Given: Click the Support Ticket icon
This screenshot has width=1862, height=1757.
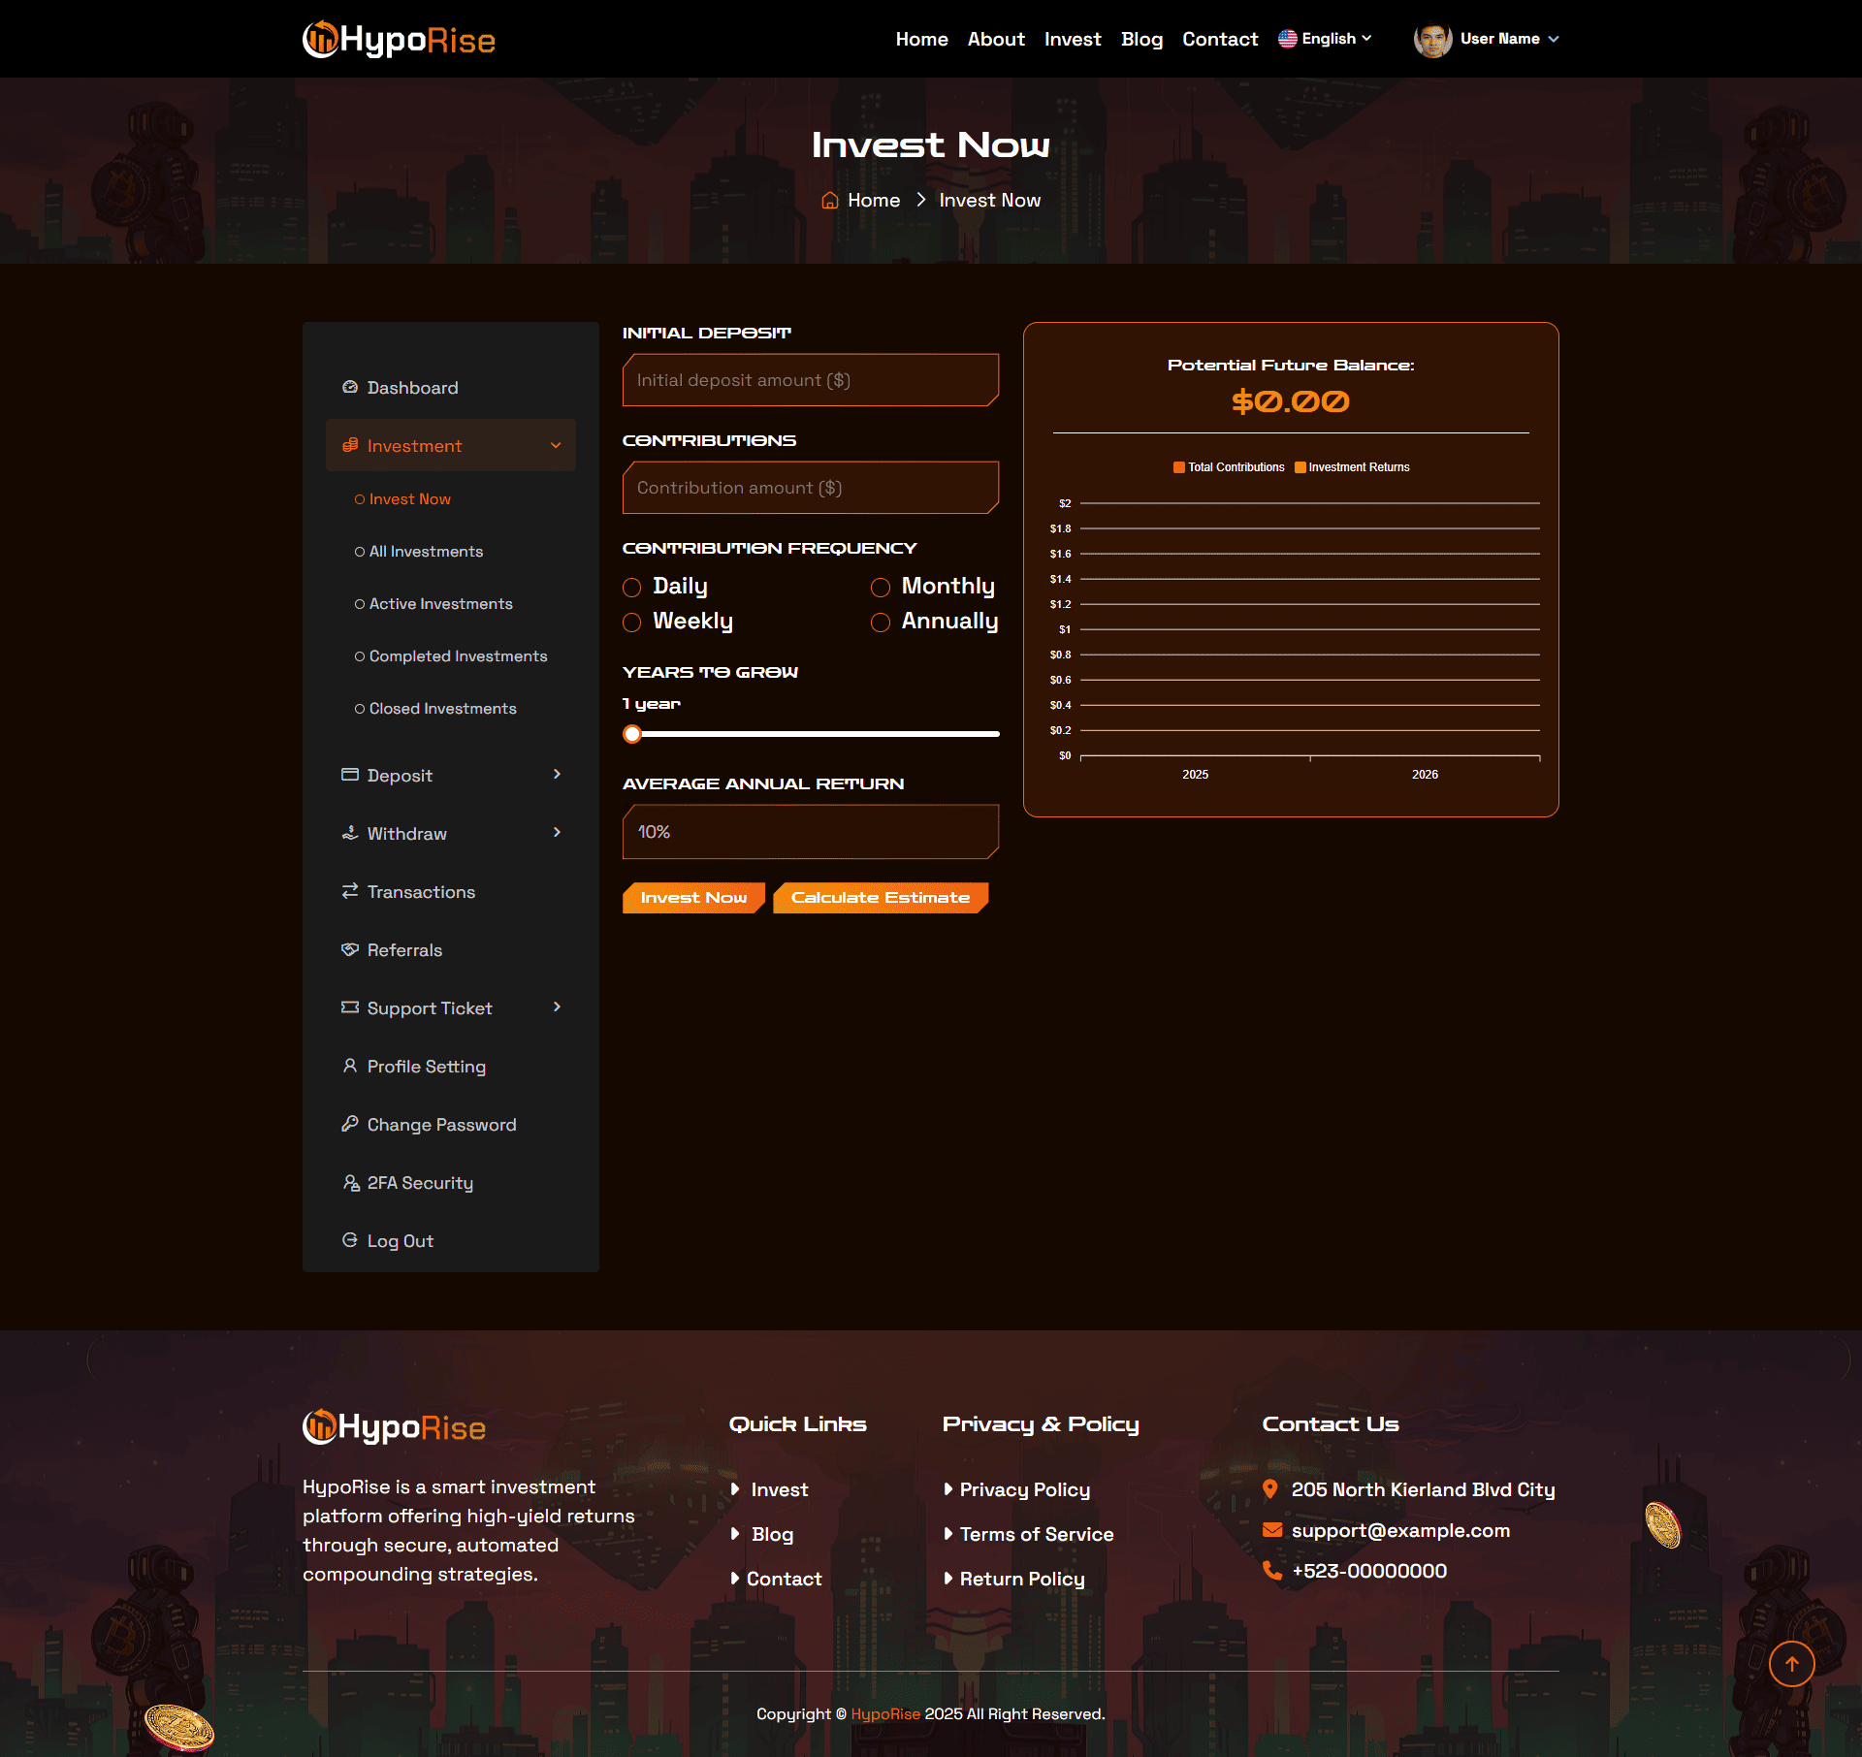Looking at the screenshot, I should (350, 1007).
